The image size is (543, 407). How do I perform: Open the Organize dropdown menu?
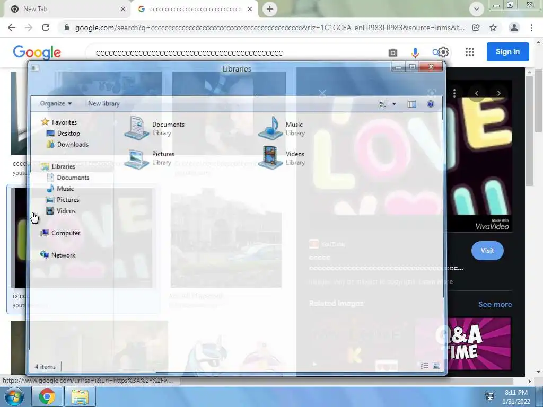pos(56,103)
